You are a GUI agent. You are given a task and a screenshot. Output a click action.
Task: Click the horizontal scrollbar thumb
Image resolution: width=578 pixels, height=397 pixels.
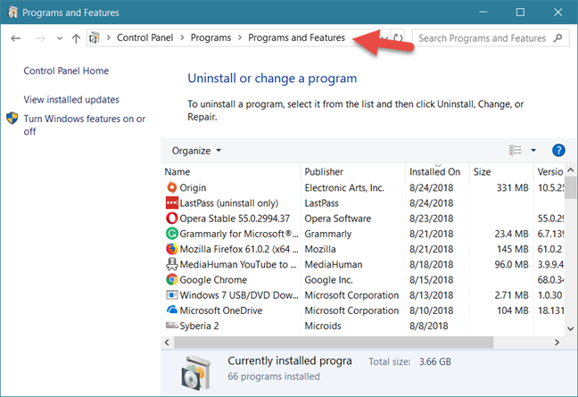click(x=334, y=342)
